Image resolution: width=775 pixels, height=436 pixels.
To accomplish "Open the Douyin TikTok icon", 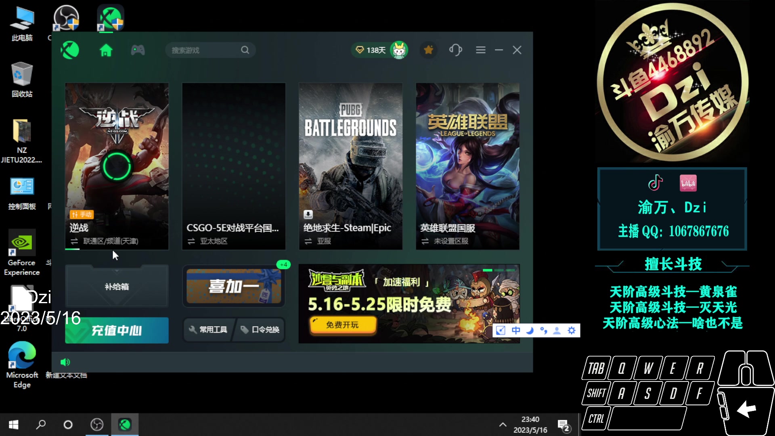I will (656, 183).
